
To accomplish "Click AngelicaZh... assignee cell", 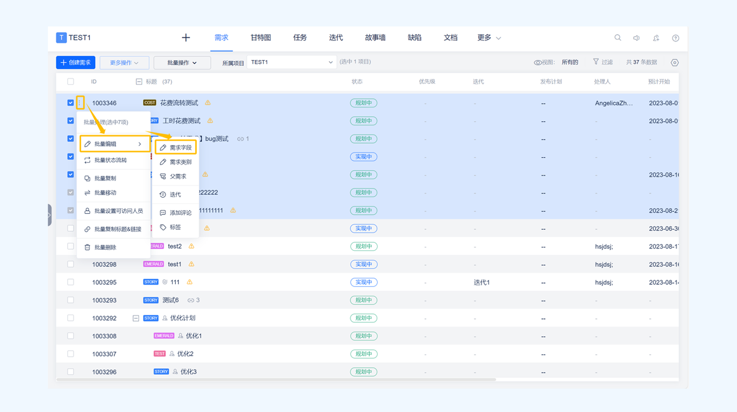I will click(x=614, y=103).
